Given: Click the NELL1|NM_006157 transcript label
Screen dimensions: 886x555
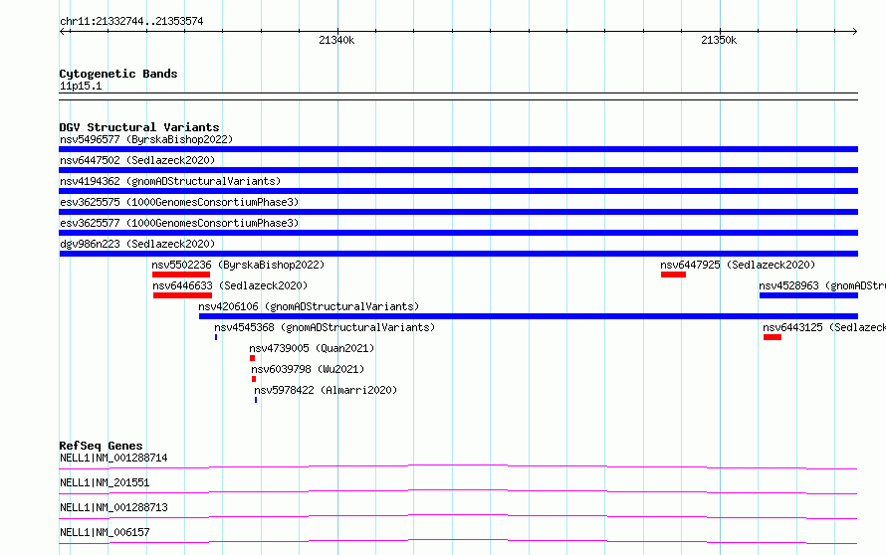Looking at the screenshot, I should [105, 532].
